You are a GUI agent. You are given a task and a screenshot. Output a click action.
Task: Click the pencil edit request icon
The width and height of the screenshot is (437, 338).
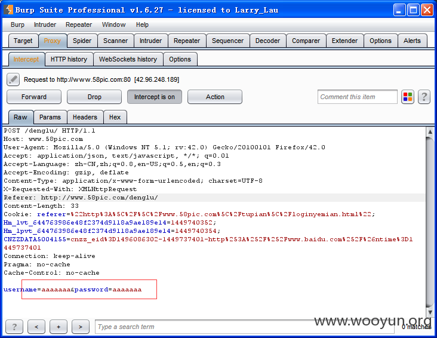click(x=13, y=79)
